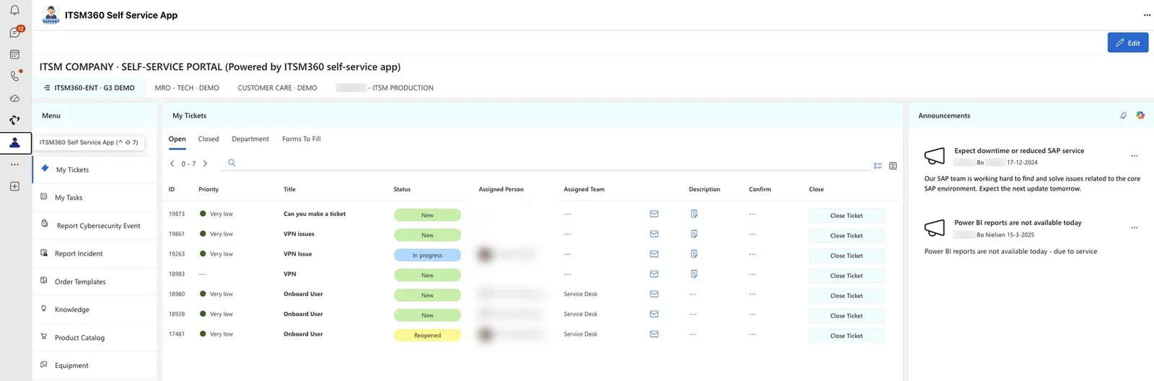Image resolution: width=1154 pixels, height=381 pixels.
Task: Send mail for ticket 18983
Action: click(654, 274)
